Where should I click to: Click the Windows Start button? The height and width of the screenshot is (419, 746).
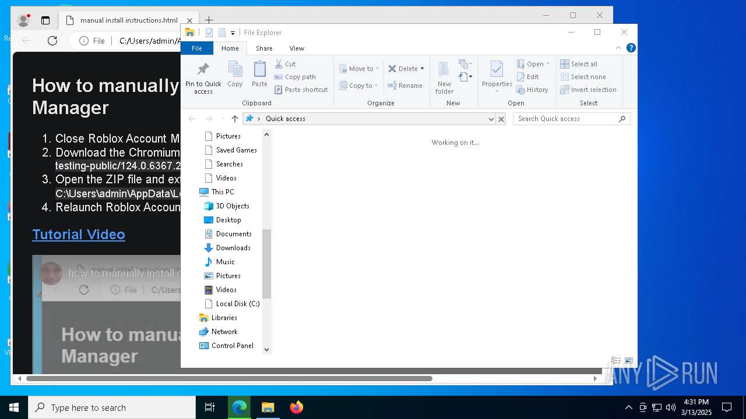click(x=14, y=407)
